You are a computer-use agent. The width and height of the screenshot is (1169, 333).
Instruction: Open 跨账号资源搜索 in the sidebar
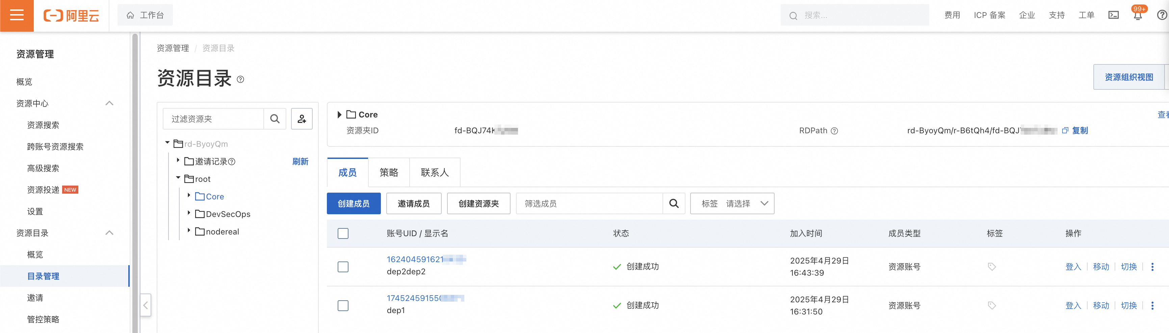[x=55, y=147]
